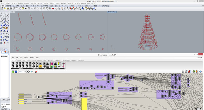Select the rectangle tool in left sidebar
The image size is (204, 110).
click(x=4, y=19)
